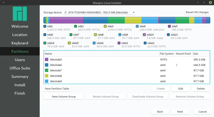Click the sda12 legend square
214x117 pixels.
145,43
